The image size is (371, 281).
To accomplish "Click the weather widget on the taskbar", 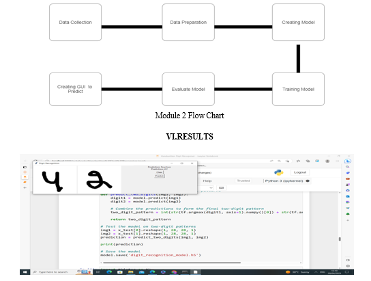I will (x=297, y=272).
